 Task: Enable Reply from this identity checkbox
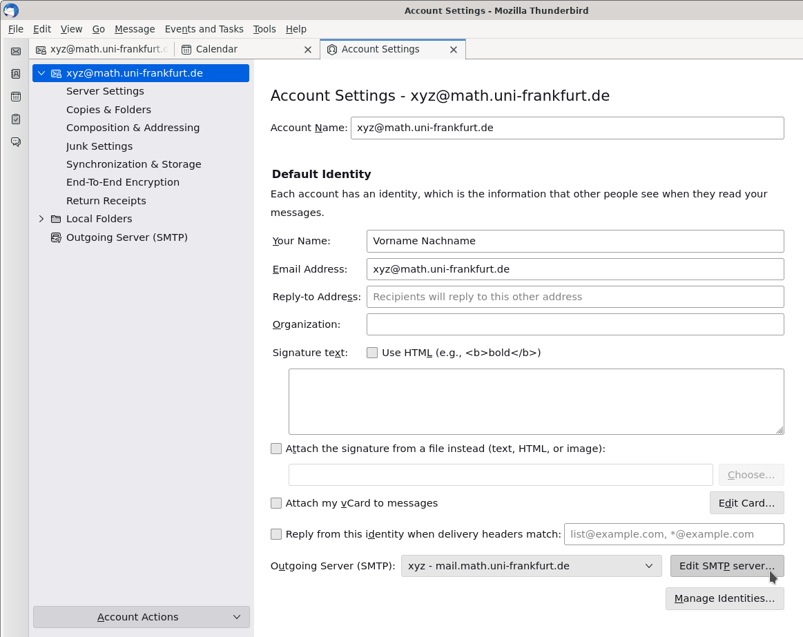tap(276, 534)
